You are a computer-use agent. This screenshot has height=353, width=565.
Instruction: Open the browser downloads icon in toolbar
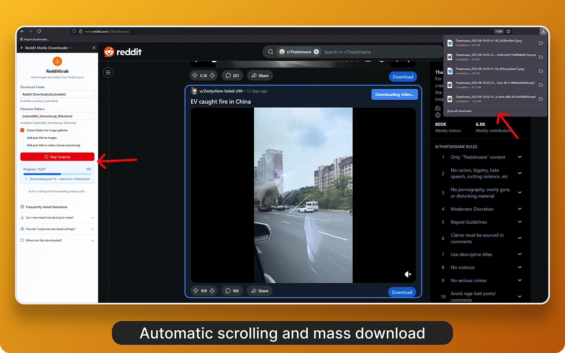pos(544,31)
